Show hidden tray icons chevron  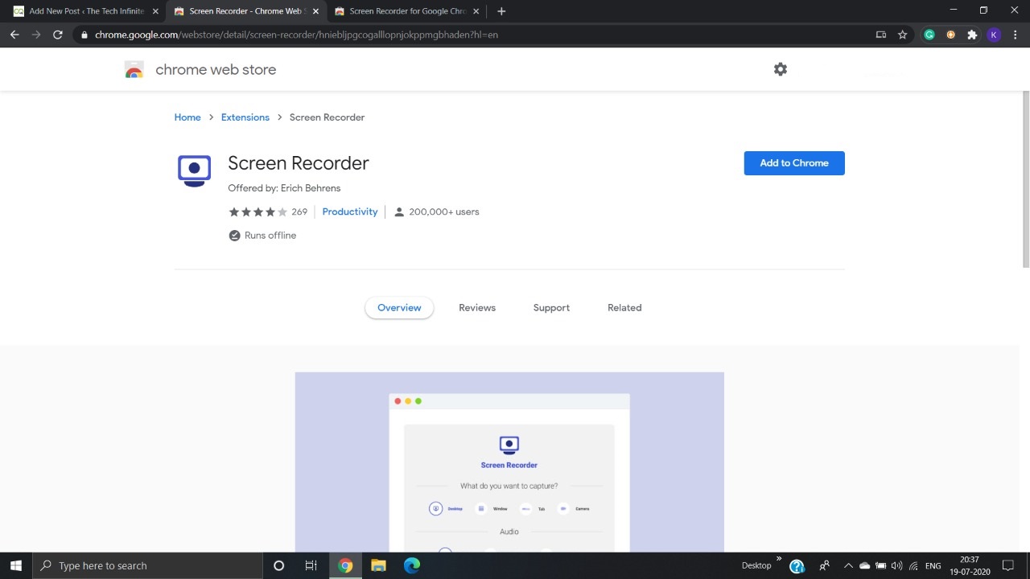pyautogui.click(x=848, y=566)
